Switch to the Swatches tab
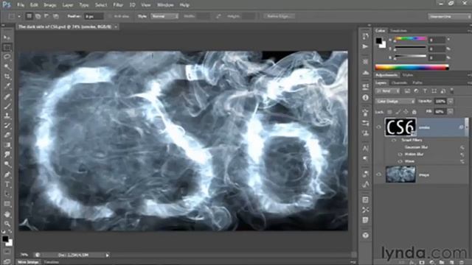Image resolution: width=472 pixels, height=265 pixels. click(x=398, y=30)
